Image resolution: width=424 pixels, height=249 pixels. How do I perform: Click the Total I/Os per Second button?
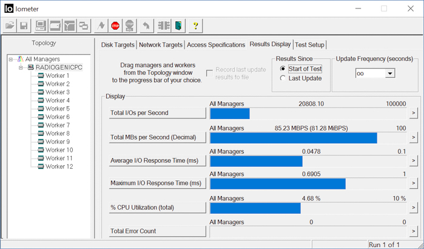[157, 113]
